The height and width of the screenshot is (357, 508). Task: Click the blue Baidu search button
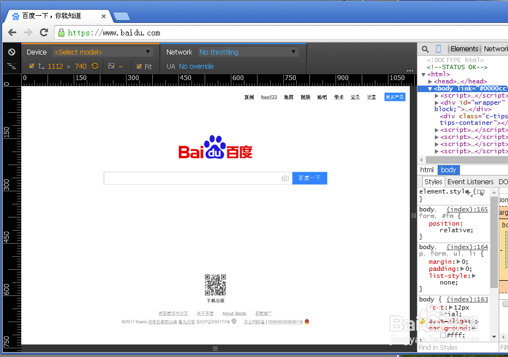click(x=310, y=178)
